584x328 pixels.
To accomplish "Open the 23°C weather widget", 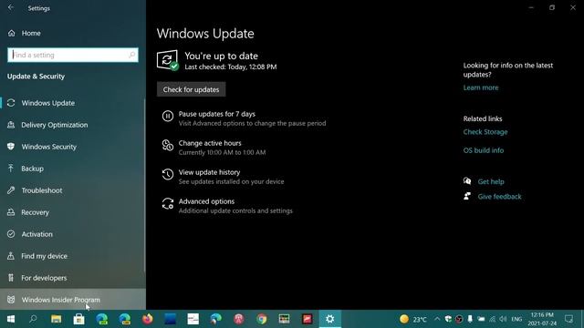I will (x=413, y=319).
